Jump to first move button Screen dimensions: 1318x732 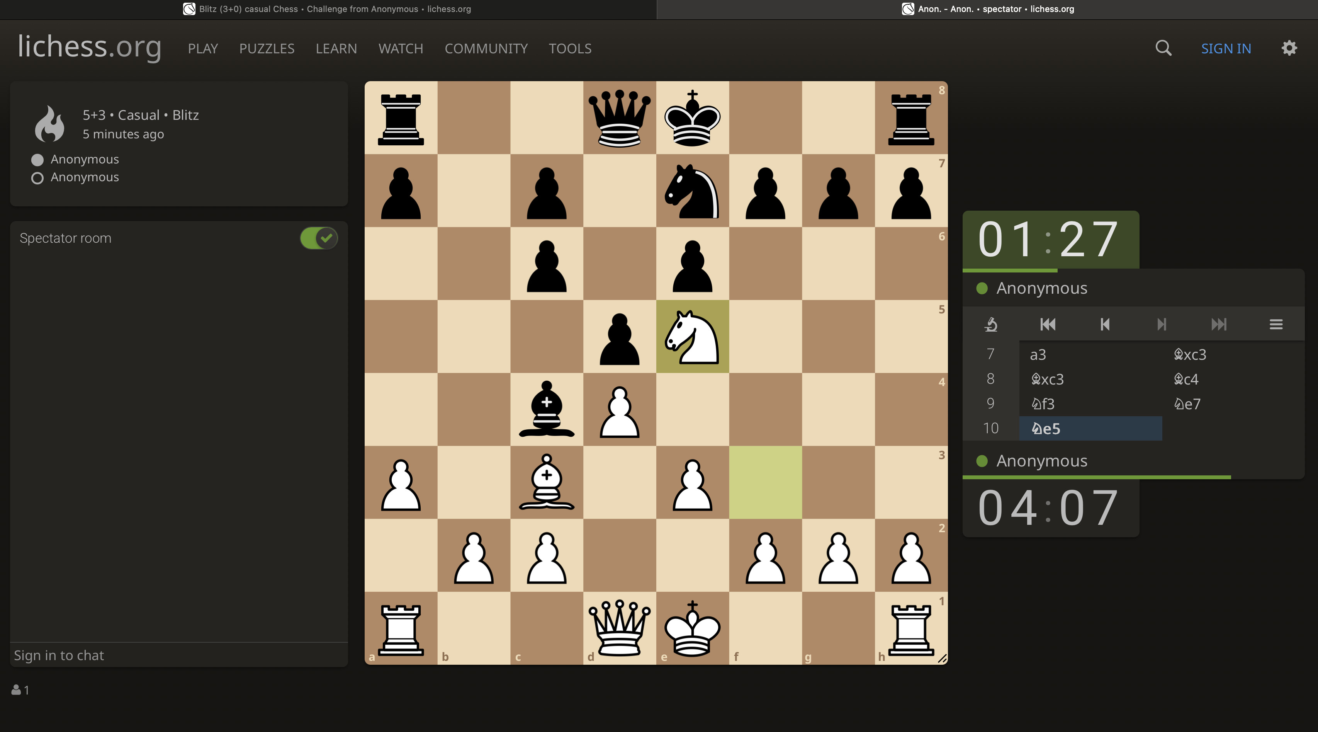1047,324
